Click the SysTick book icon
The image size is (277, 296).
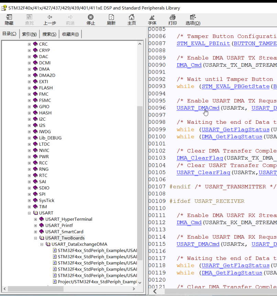pyautogui.click(x=35, y=200)
